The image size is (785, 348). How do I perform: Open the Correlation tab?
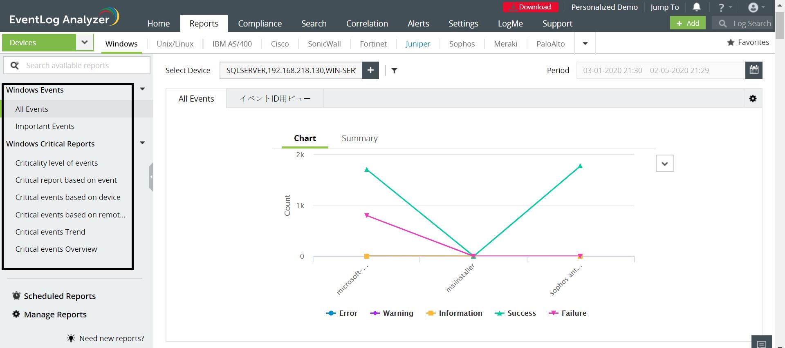click(x=367, y=24)
